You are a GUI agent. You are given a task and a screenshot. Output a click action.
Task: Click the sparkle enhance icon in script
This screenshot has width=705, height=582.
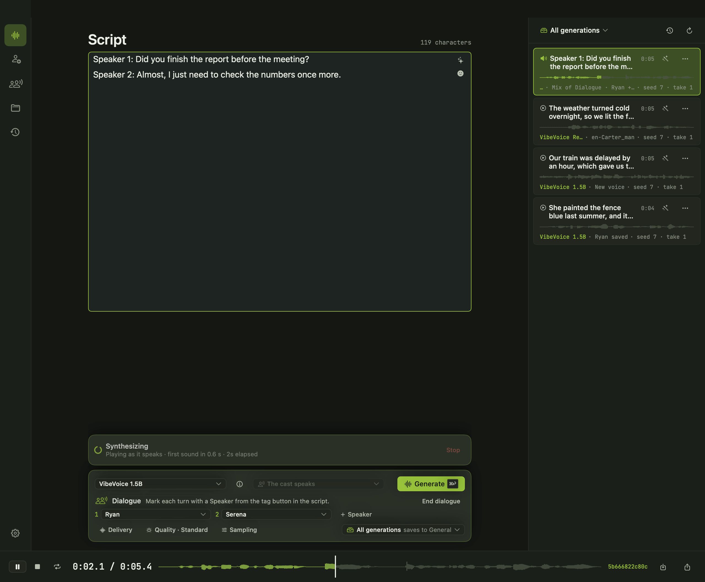[460, 60]
